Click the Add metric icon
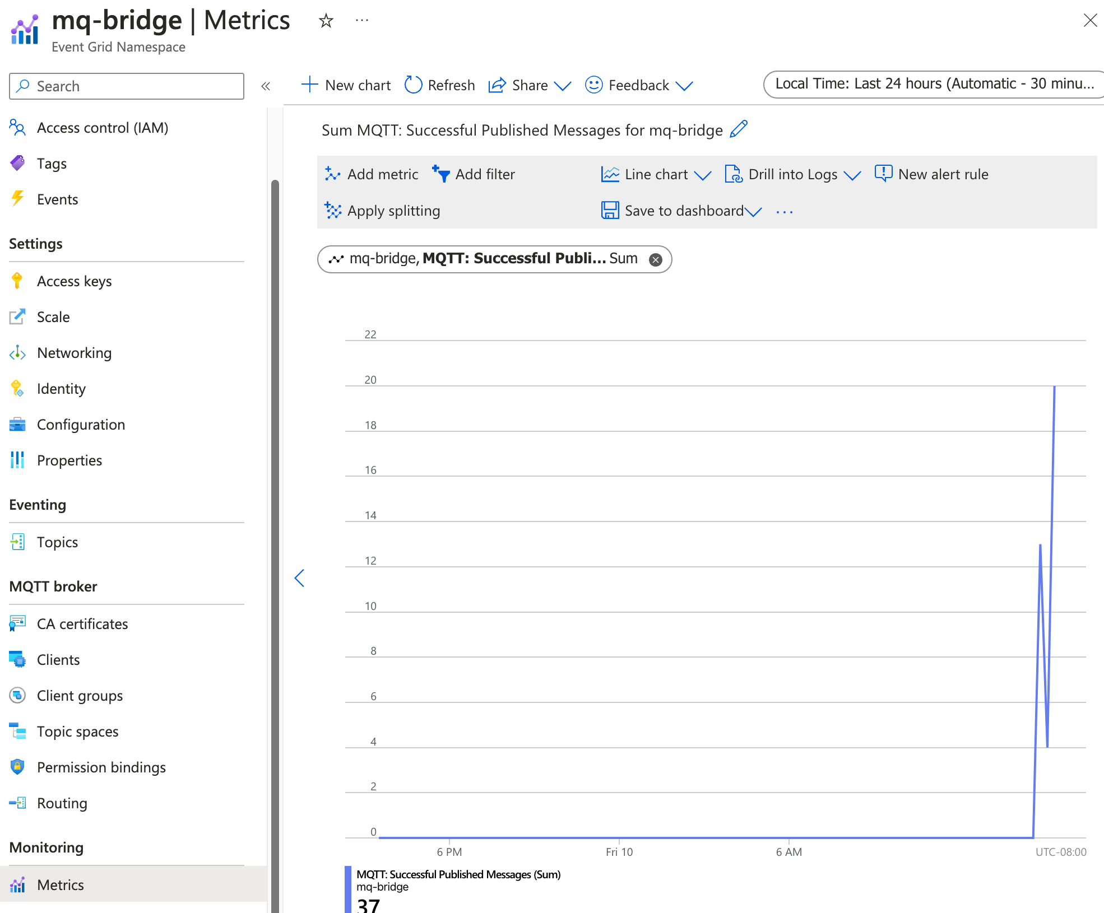 click(333, 174)
